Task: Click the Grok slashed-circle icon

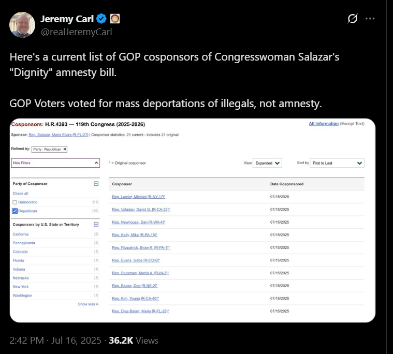Action: tap(353, 19)
